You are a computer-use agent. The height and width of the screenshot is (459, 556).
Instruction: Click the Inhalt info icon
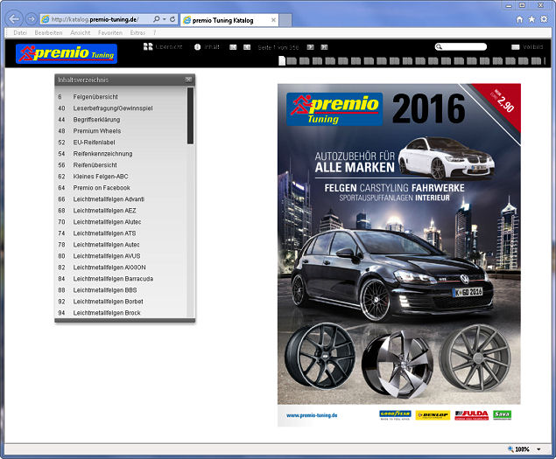click(x=198, y=46)
